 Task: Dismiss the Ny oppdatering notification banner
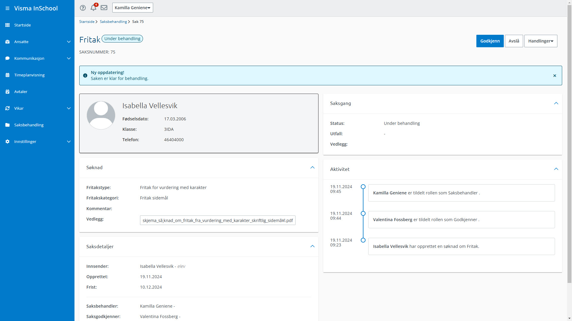[x=555, y=75]
